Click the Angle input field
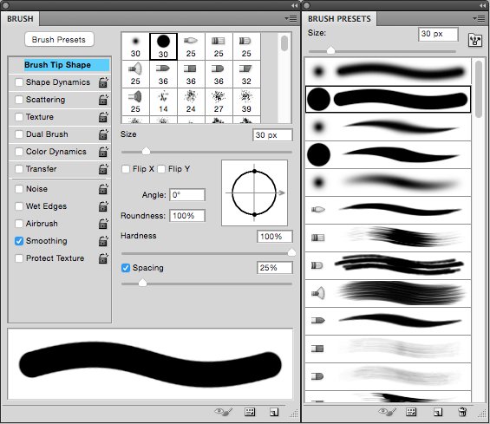This screenshot has height=424, width=490. (x=187, y=195)
